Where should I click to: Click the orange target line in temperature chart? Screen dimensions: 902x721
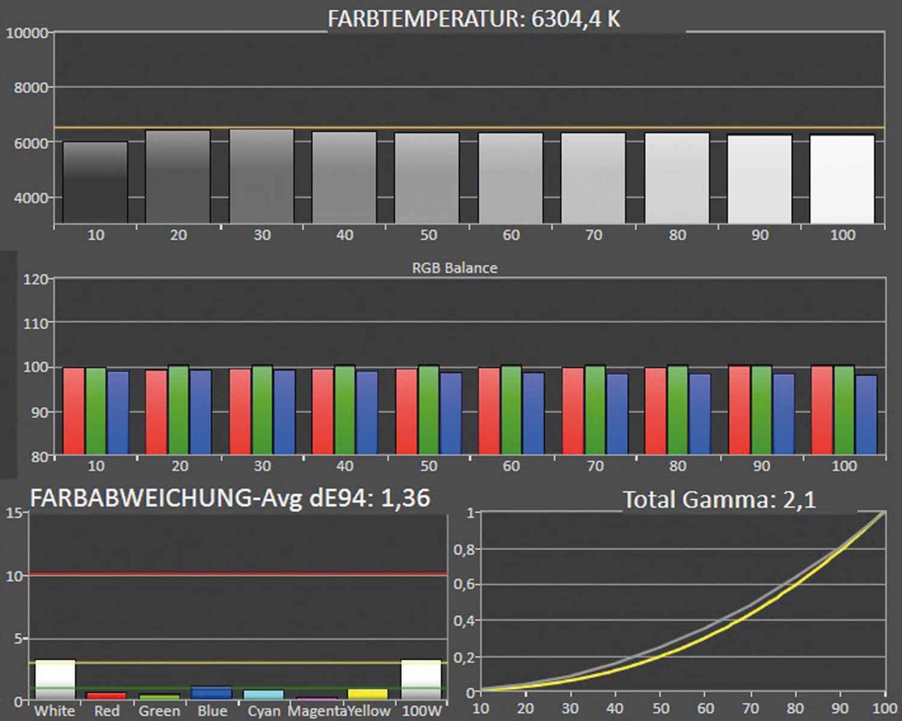tap(469, 127)
